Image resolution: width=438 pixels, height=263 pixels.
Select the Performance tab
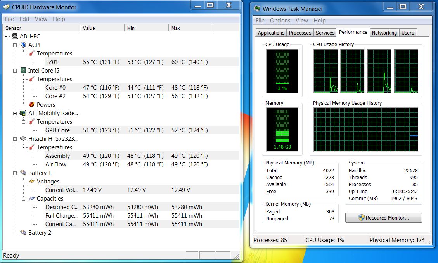coord(353,32)
